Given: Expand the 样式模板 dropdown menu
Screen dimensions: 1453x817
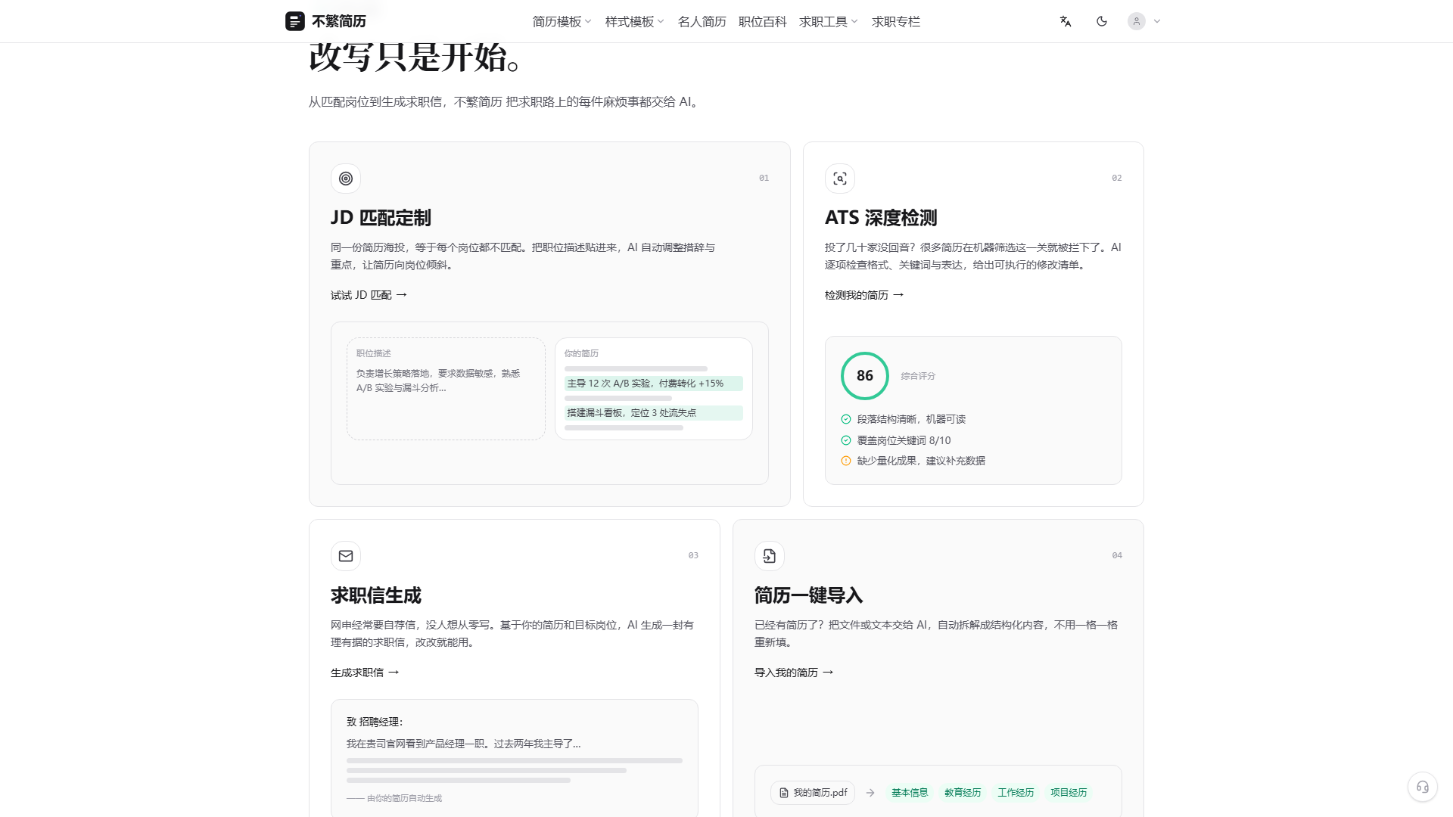Looking at the screenshot, I should coord(634,21).
